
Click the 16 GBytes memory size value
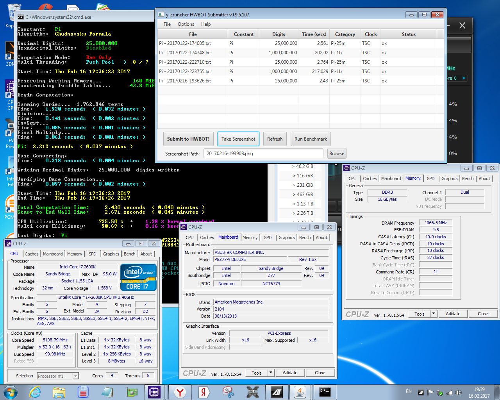(387, 199)
